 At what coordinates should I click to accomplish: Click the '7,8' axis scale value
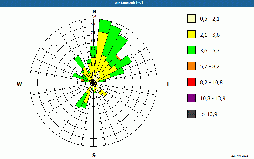[93, 33]
